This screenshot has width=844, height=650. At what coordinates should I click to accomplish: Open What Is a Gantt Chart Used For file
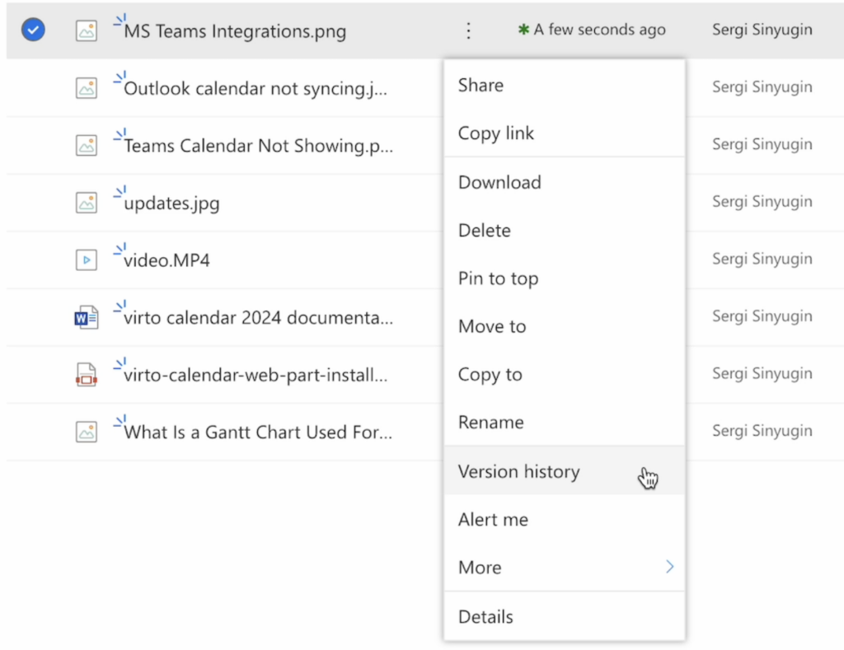coord(258,432)
